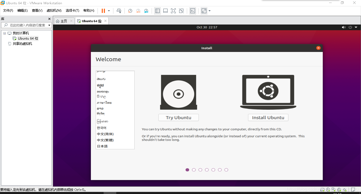Expand the stretch display options arrow

pyautogui.click(x=210, y=11)
